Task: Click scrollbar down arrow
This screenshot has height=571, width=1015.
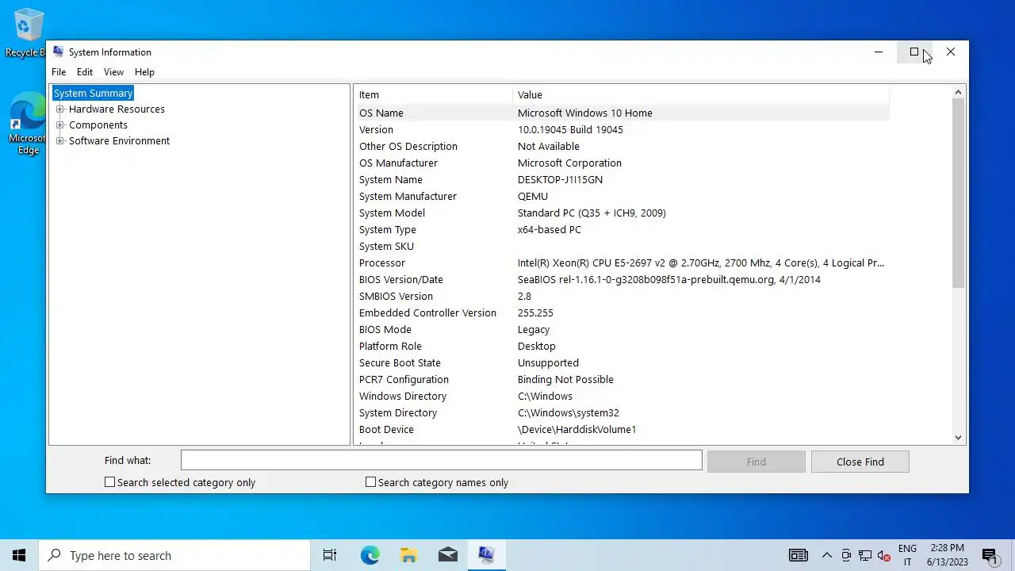Action: pyautogui.click(x=958, y=437)
